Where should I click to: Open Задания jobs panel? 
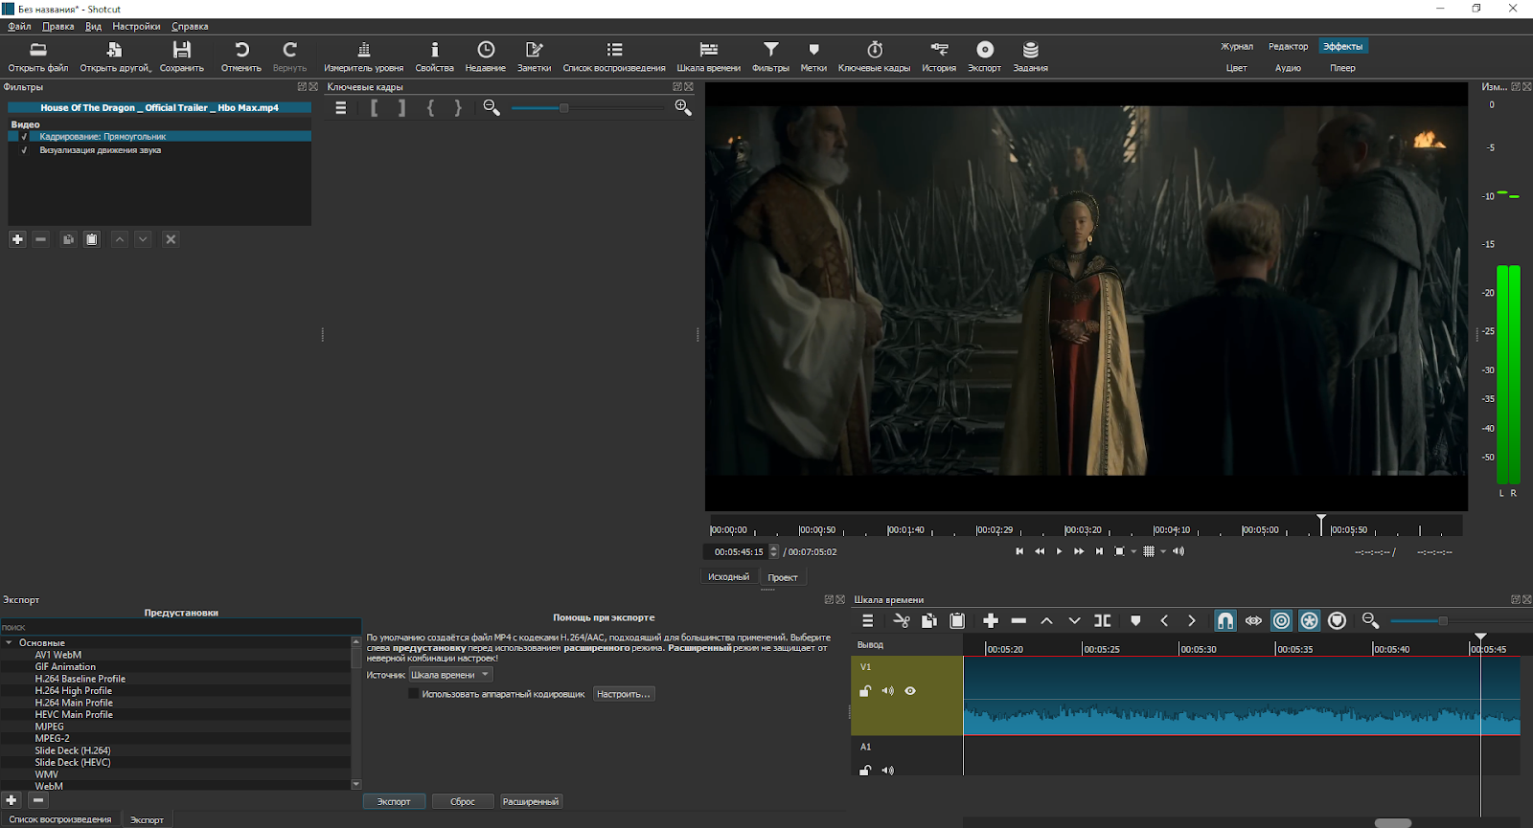pyautogui.click(x=1031, y=56)
